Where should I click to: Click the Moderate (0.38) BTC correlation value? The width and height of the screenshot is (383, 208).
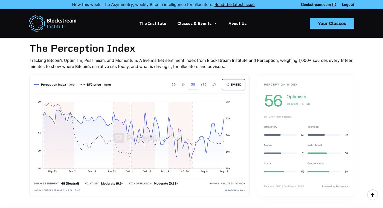click(166, 184)
